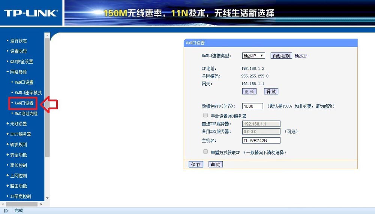The height and width of the screenshot is (214, 375).
Task: Click the sidebar scroll-up arrow
Action: click(47, 36)
